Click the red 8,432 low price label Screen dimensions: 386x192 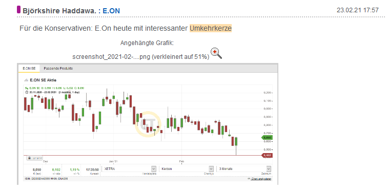tap(267, 155)
